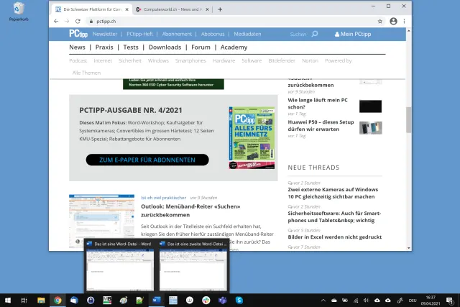Open Wie lange läuft mein PC schon?

[x=318, y=104]
